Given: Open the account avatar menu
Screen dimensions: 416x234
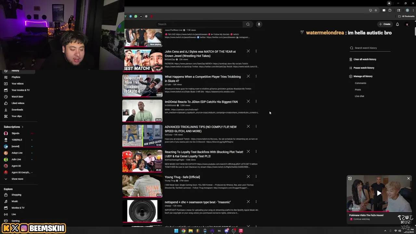Looking at the screenshot, I should [407, 24].
